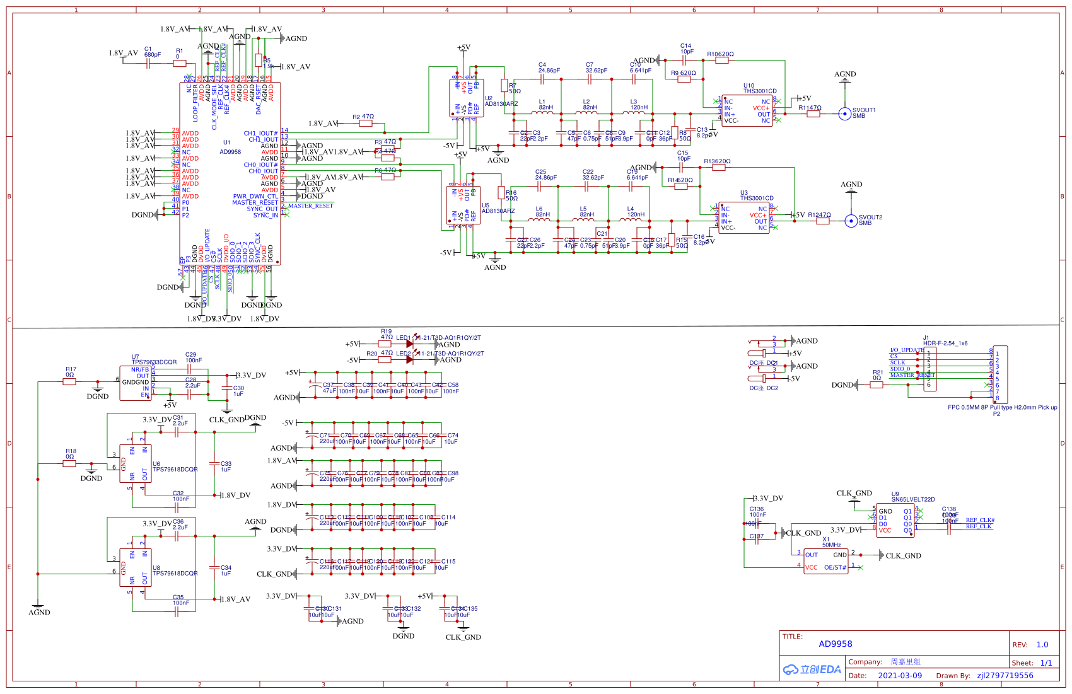Select the U10 THS3001CD op-amp symbol

747,110
